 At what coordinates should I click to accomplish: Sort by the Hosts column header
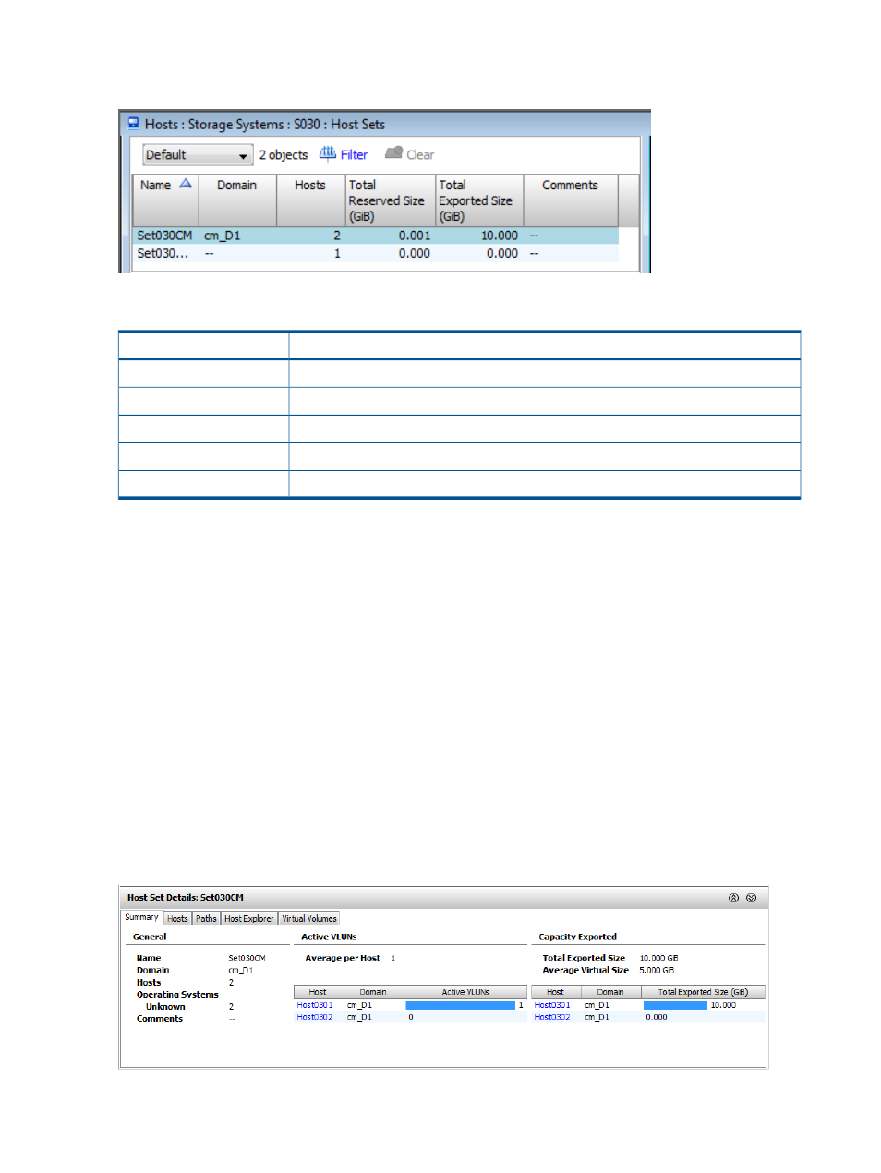pyautogui.click(x=310, y=200)
